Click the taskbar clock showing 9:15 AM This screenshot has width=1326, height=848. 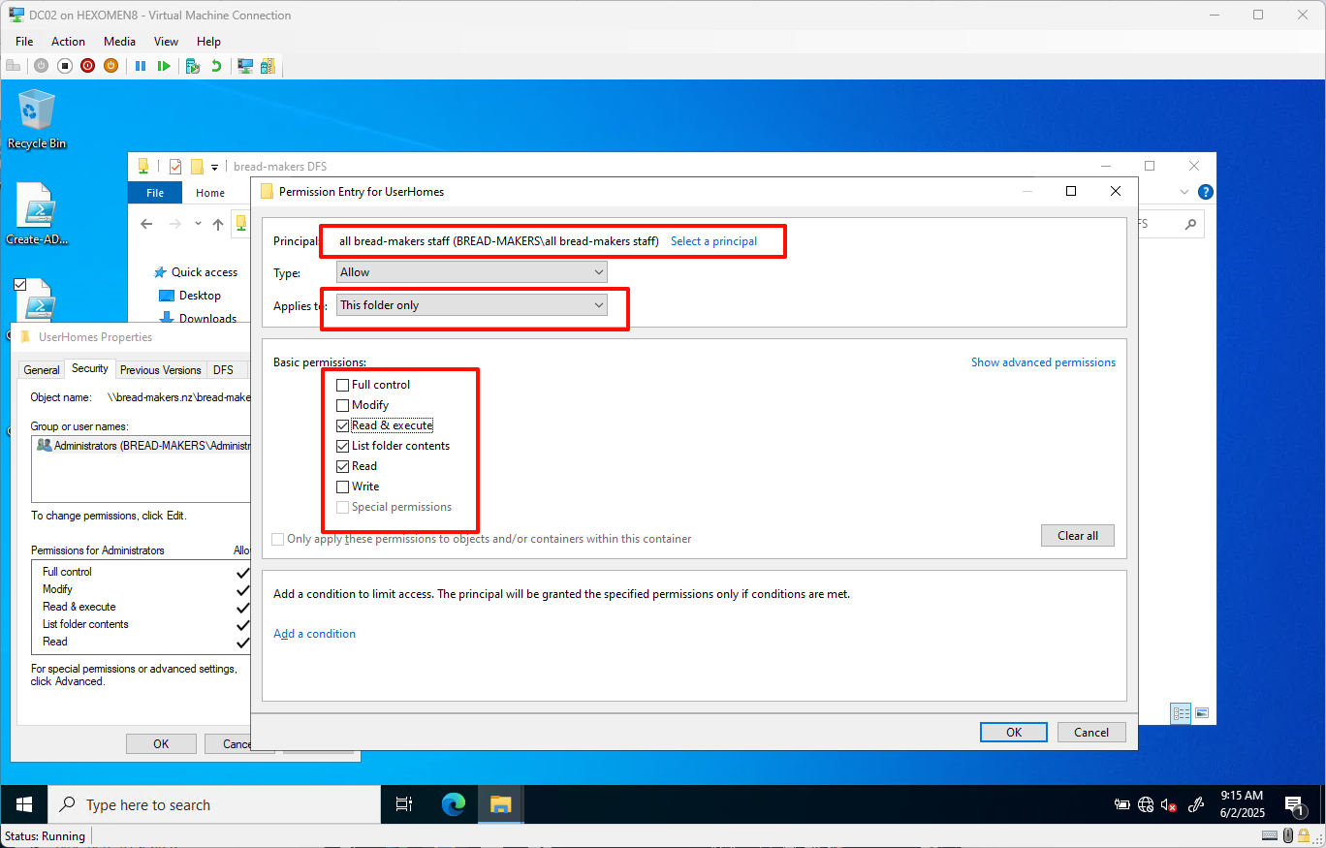pos(1242,803)
